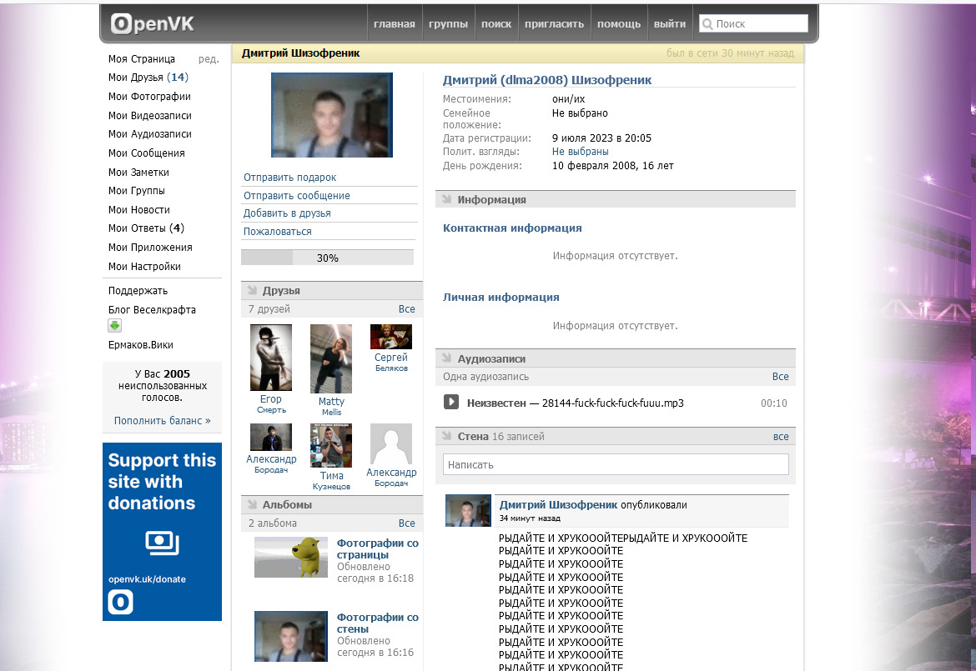Image resolution: width=976 pixels, height=671 pixels.
Task: Open friend Matty Mellis's avatar
Action: point(331,358)
